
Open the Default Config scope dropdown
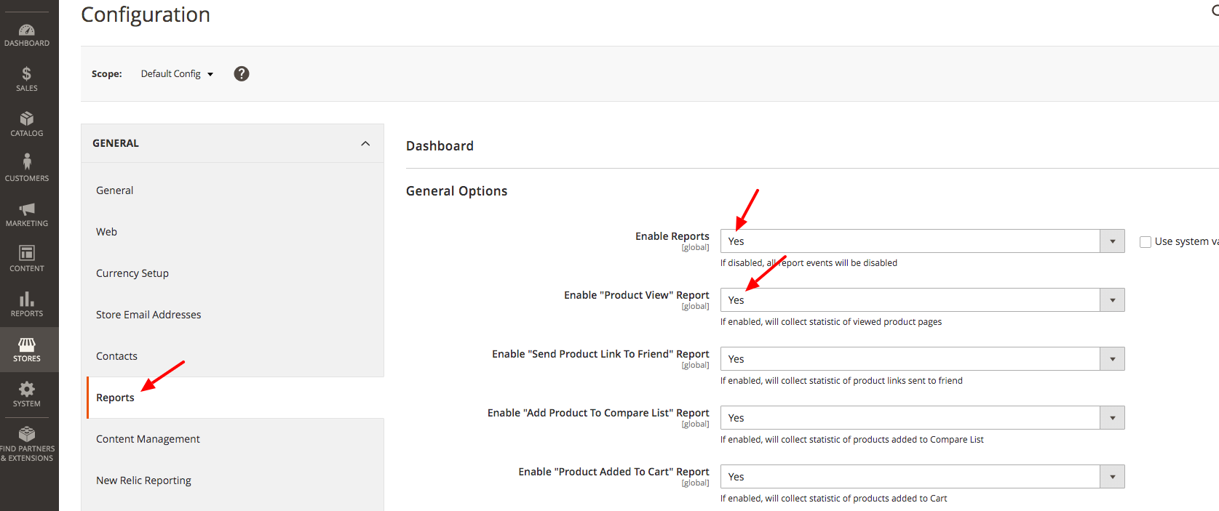[x=177, y=73]
